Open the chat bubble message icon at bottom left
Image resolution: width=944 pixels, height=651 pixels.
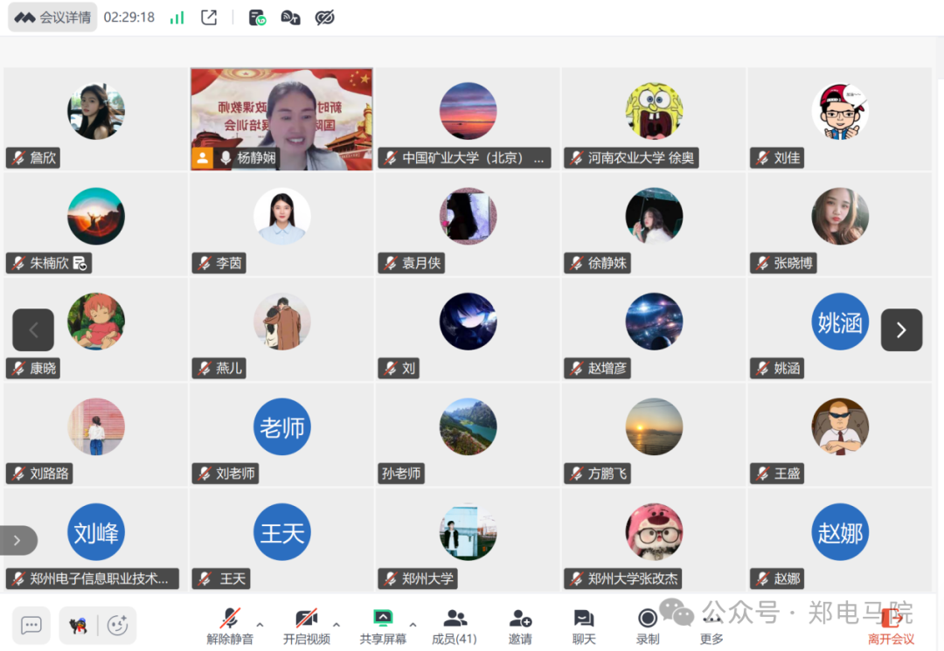pyautogui.click(x=31, y=625)
